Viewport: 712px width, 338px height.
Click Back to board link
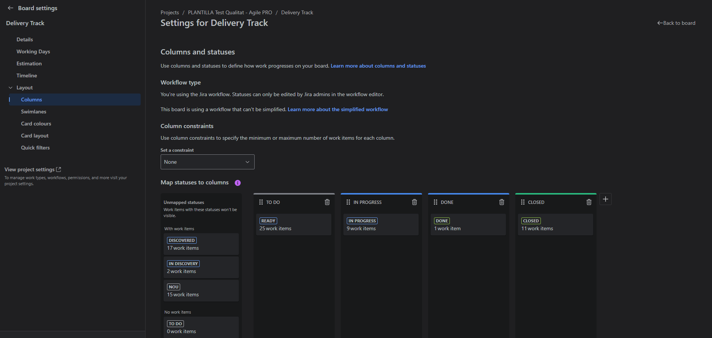(676, 23)
